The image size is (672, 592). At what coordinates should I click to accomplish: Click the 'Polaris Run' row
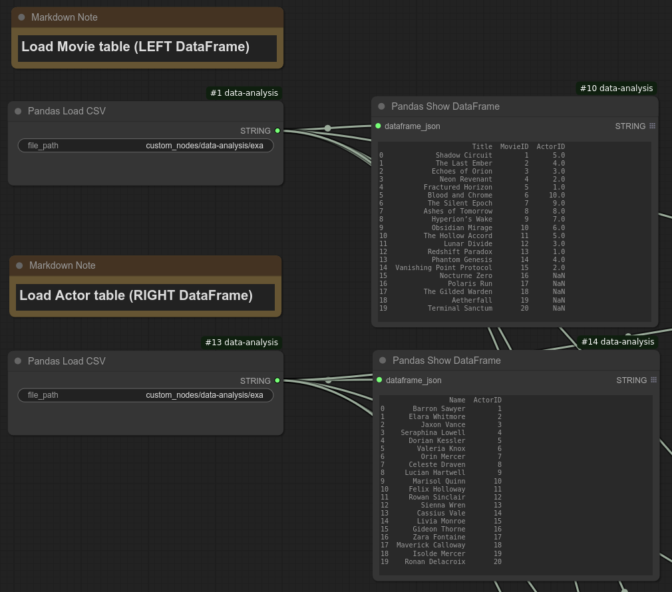tap(472, 283)
